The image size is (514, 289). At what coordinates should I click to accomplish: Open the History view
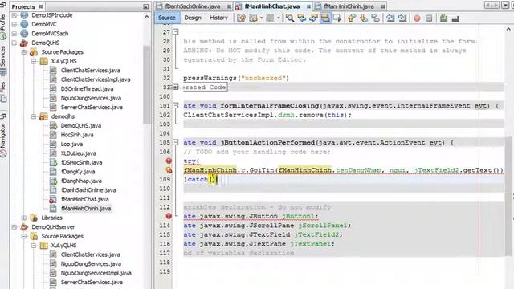[x=218, y=18]
